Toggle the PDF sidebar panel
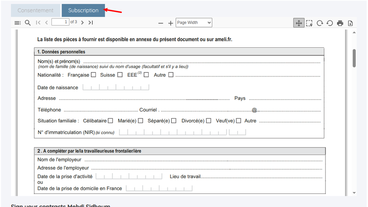Image resolution: width=368 pixels, height=207 pixels. click(x=18, y=23)
